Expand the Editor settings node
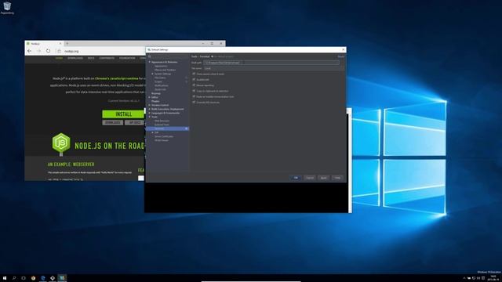Viewport: 502px width, 282px height. coord(150,97)
